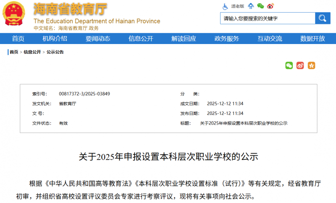Share article via green WeChat button
Image resolution: width=336 pixels, height=203 pixels.
click(289, 65)
